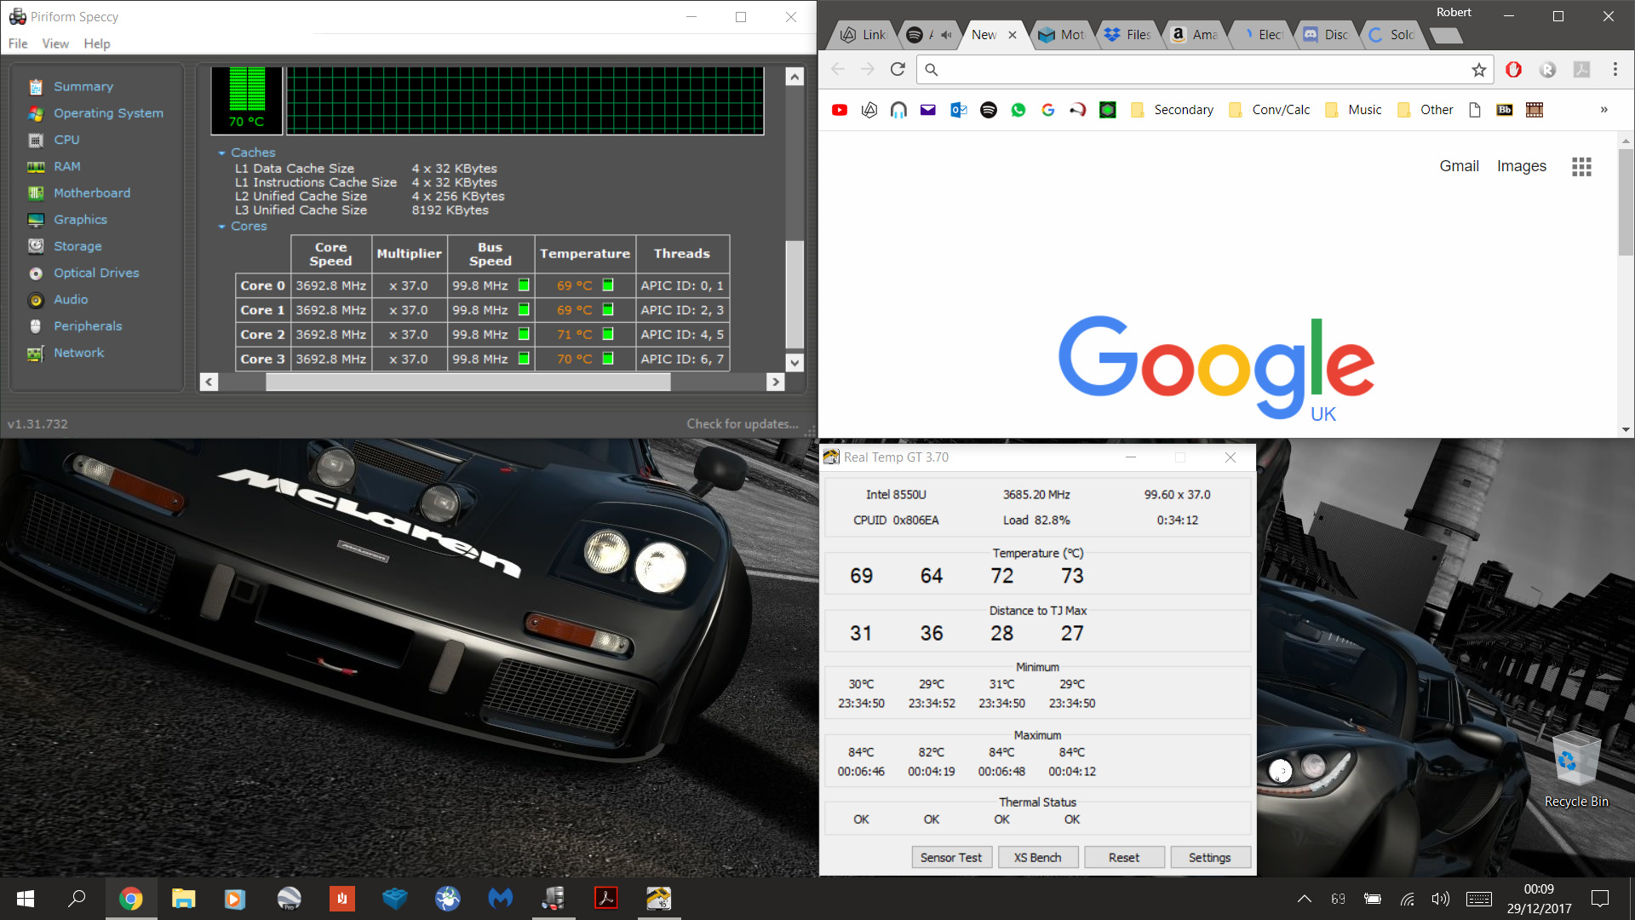Open taskbar clock showing 00:09
Image resolution: width=1635 pixels, height=920 pixels.
1539,899
